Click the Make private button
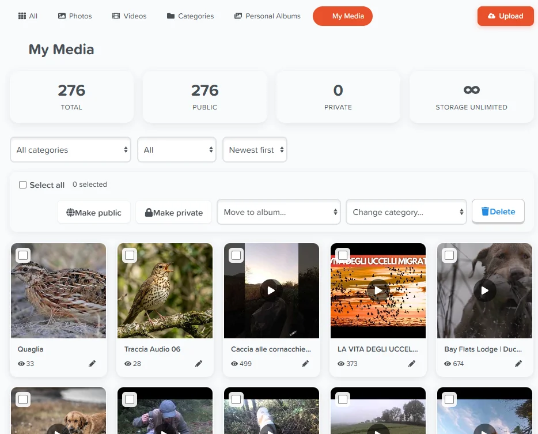538x434 pixels. 173,213
